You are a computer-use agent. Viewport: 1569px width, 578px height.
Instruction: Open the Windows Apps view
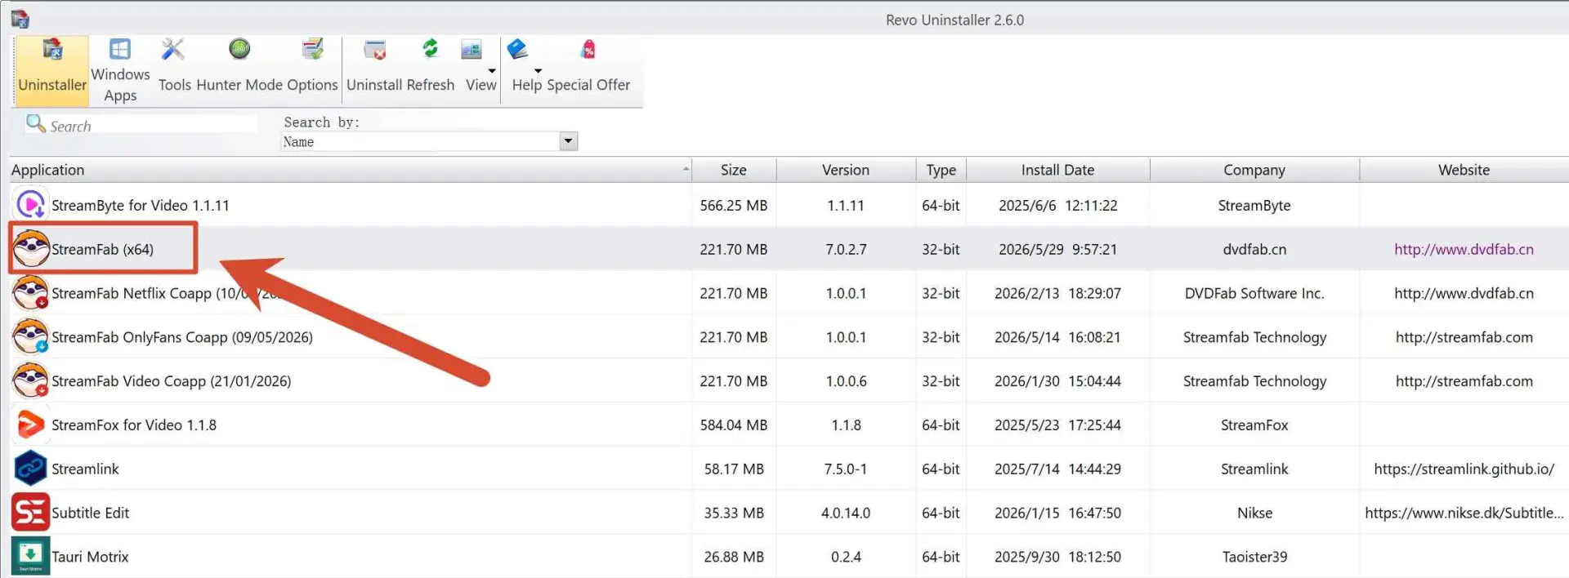[x=120, y=69]
